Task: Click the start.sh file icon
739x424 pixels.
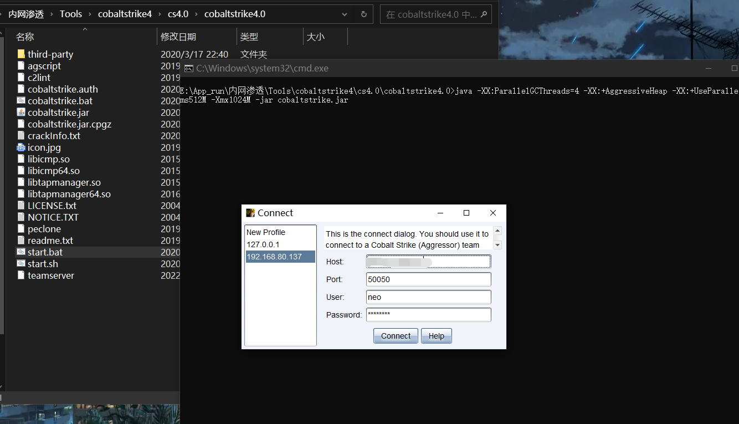Action: click(x=21, y=263)
